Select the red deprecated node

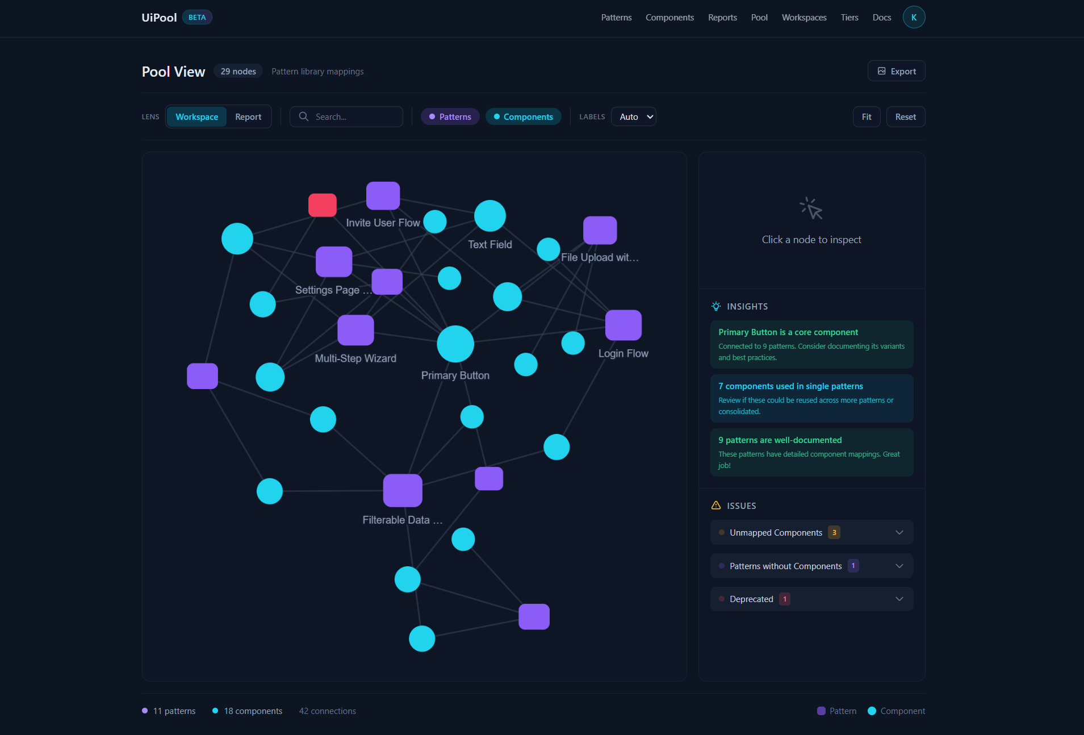tap(323, 205)
